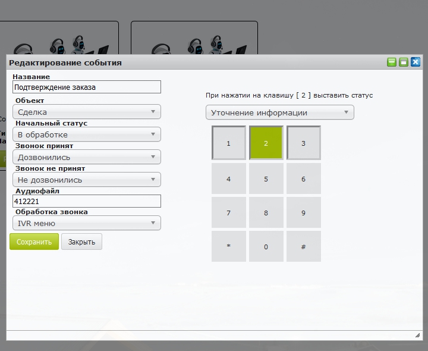Select the asterisk keypad key

229,246
